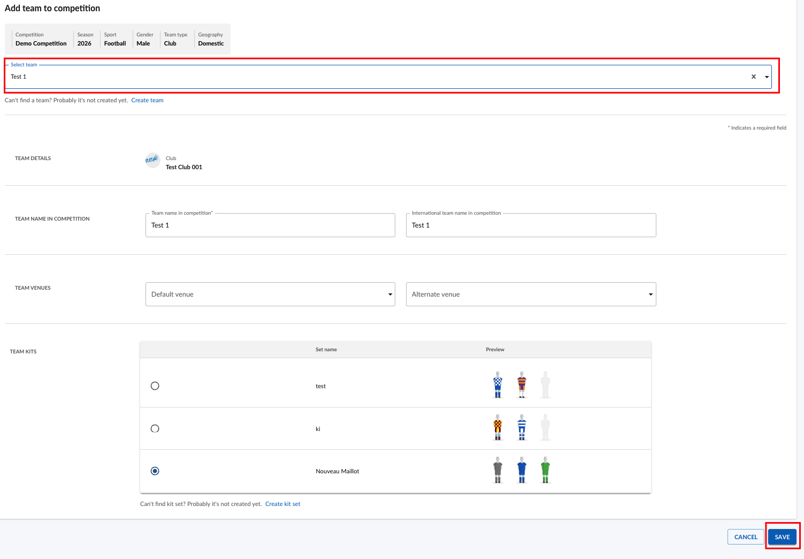This screenshot has width=804, height=559.
Task: Click the Team name in competition field
Action: (270, 225)
